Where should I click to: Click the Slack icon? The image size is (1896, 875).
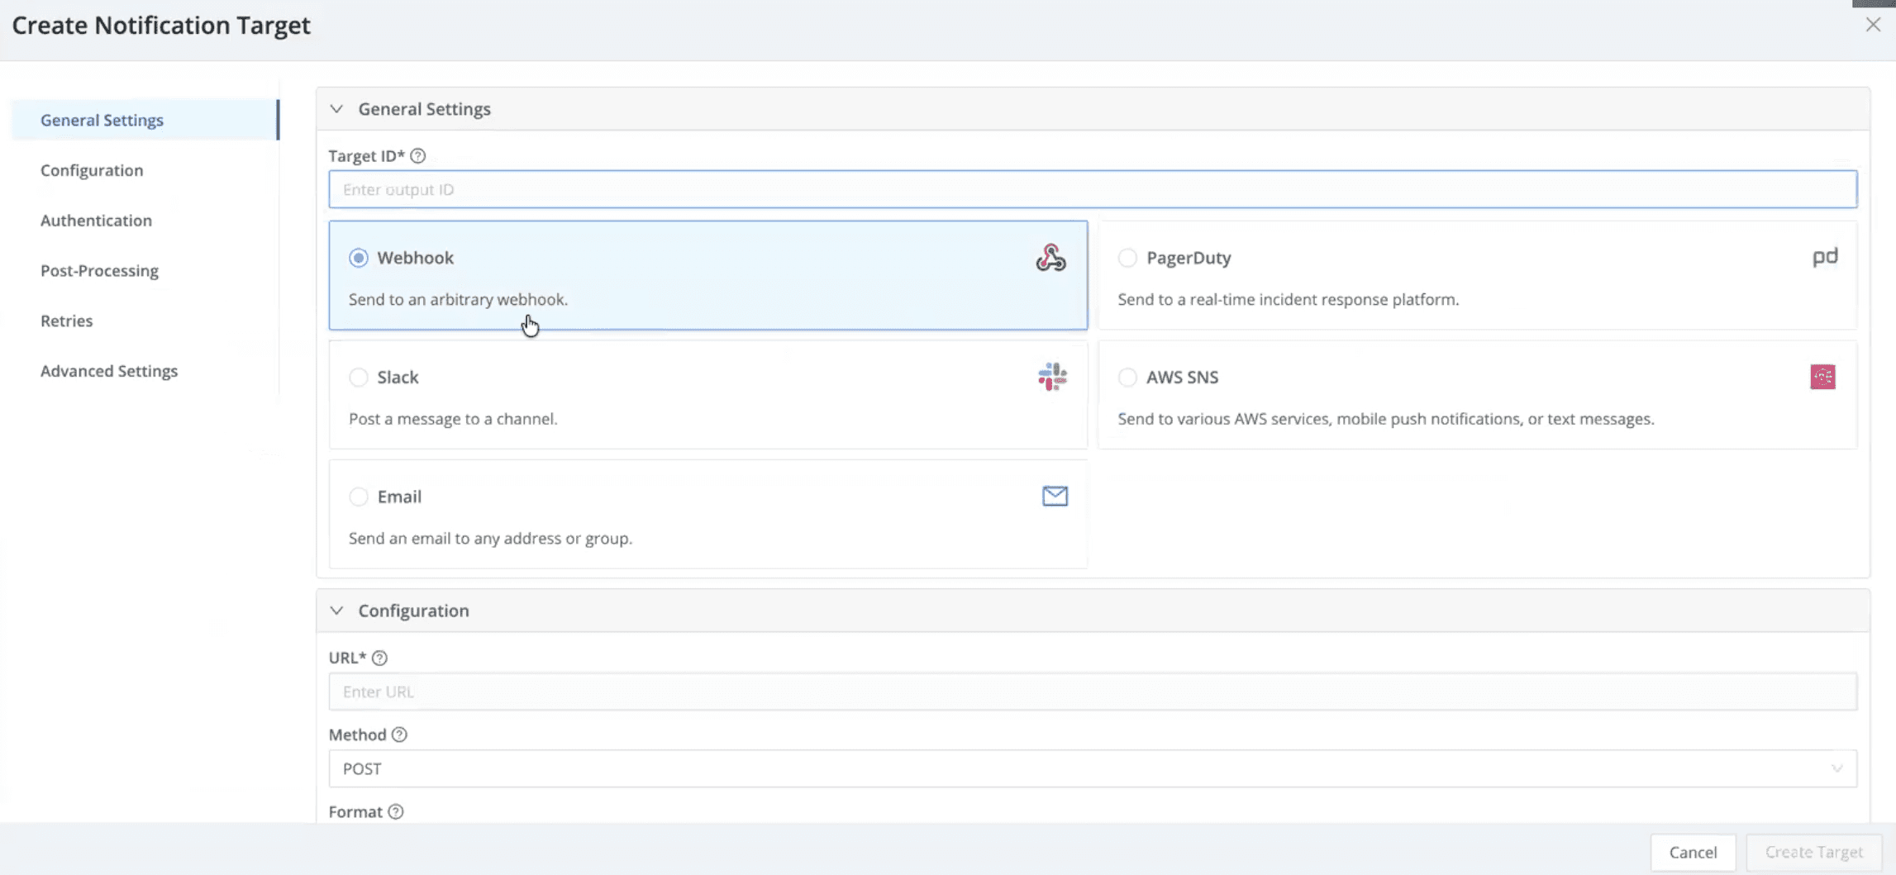point(1051,377)
